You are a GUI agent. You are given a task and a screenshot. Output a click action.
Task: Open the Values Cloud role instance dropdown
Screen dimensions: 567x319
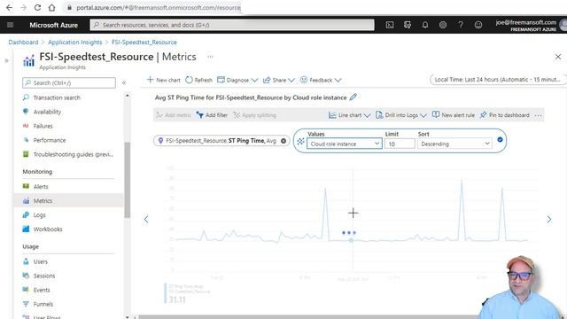tap(345, 144)
